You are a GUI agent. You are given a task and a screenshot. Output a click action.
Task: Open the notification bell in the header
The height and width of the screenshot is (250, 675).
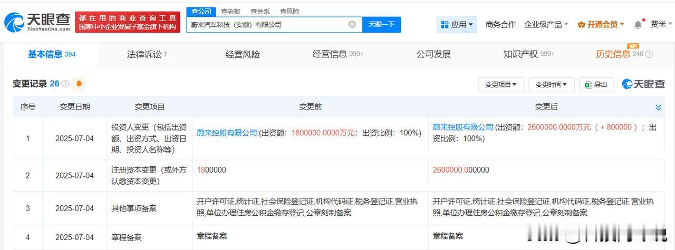click(x=638, y=24)
